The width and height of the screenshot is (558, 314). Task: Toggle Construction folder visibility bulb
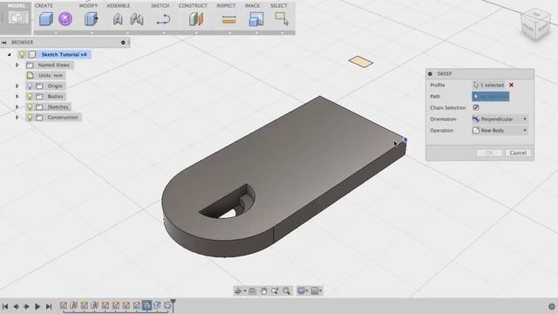(x=30, y=117)
